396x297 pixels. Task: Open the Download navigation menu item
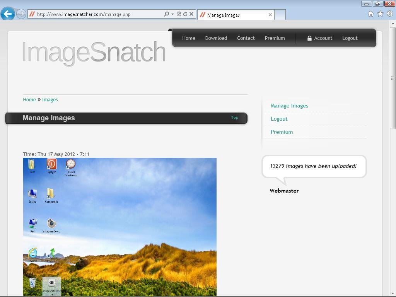coord(216,38)
